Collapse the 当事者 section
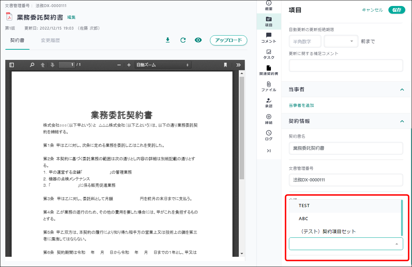The height and width of the screenshot is (267, 412). point(402,90)
